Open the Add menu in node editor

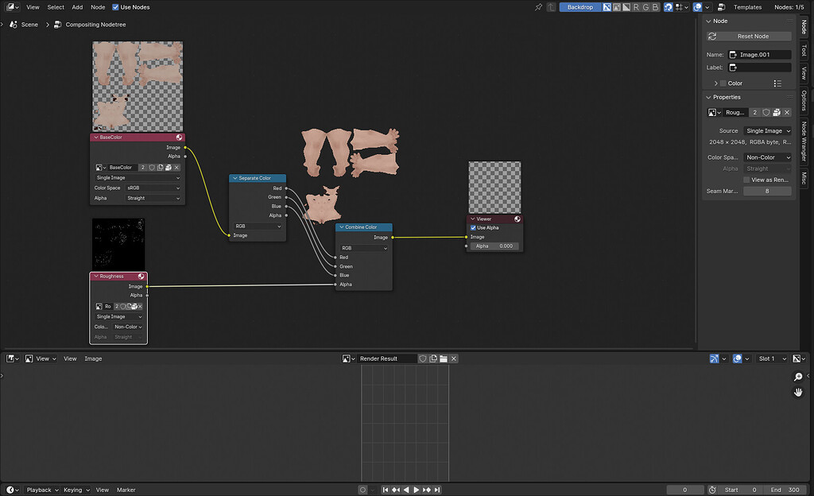tap(77, 7)
